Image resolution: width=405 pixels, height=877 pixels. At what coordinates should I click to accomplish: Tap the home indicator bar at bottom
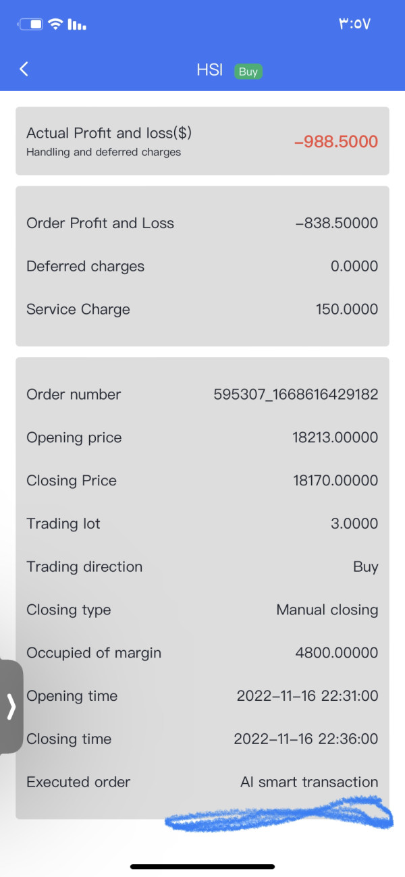202,866
